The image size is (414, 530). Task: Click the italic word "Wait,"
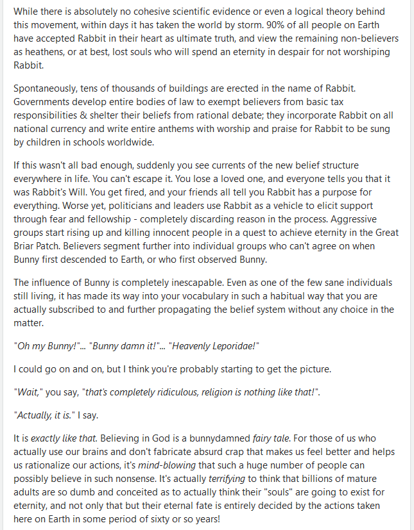click(28, 393)
